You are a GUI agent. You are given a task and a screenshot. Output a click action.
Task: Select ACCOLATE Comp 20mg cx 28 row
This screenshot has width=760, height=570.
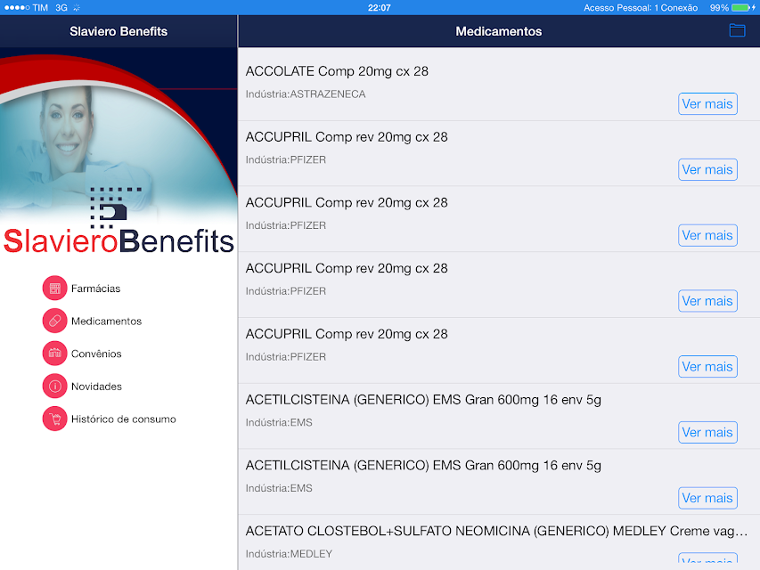coord(499,85)
